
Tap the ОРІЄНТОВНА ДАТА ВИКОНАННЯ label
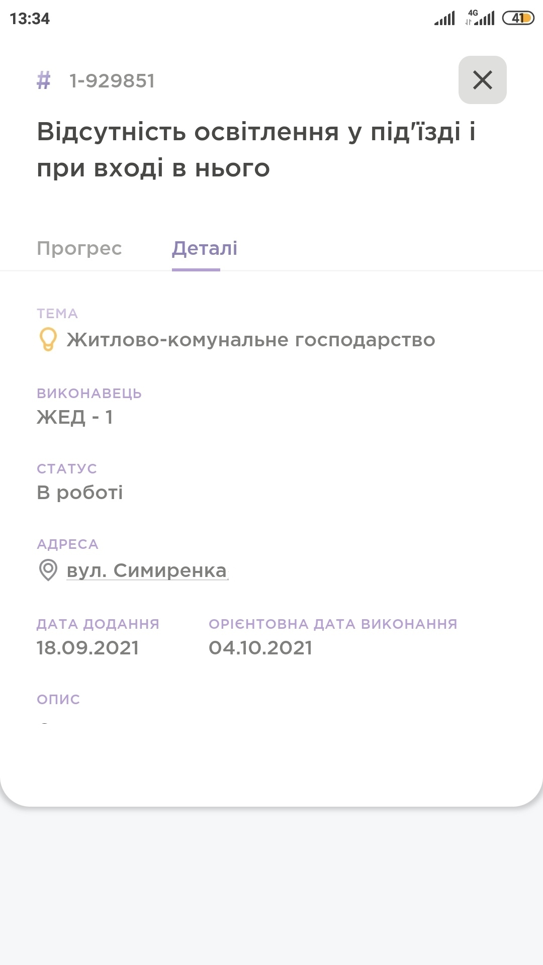[x=333, y=624]
